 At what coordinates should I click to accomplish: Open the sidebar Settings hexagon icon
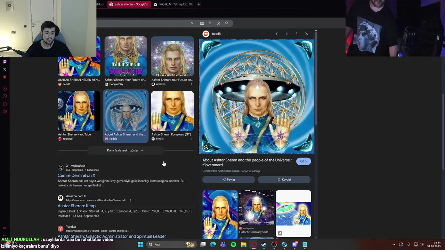click(5, 111)
